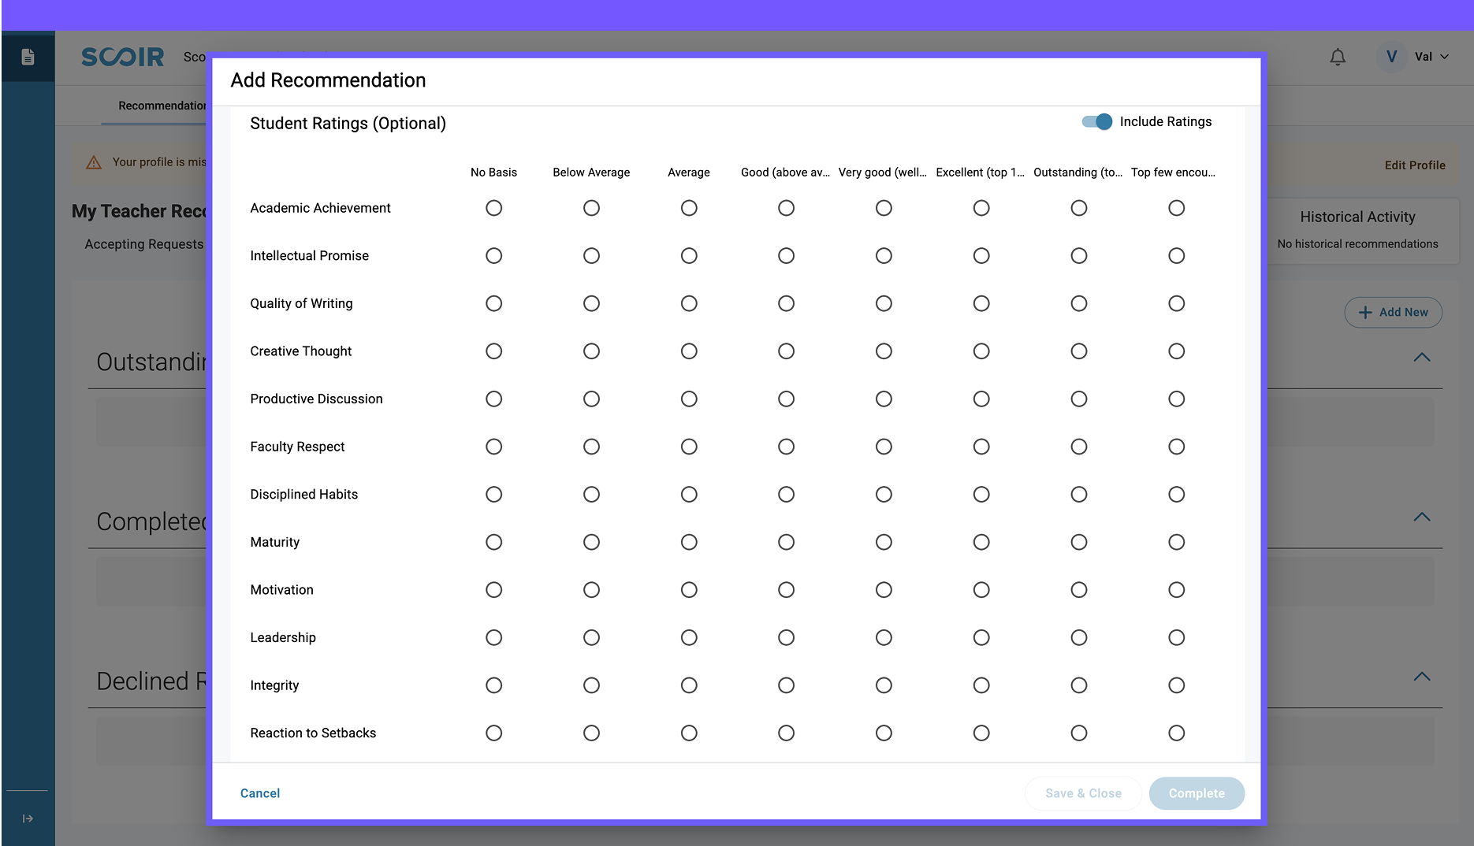1474x846 pixels.
Task: Collapse the Completed section chevron
Action: [x=1422, y=518]
